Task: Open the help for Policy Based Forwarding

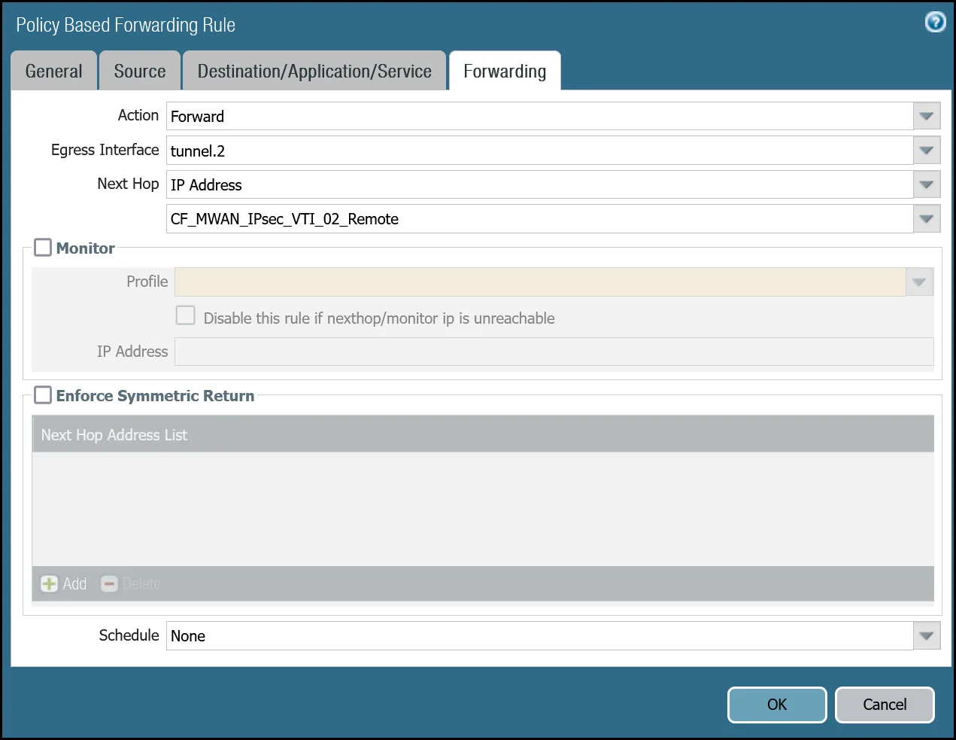Action: [x=934, y=22]
